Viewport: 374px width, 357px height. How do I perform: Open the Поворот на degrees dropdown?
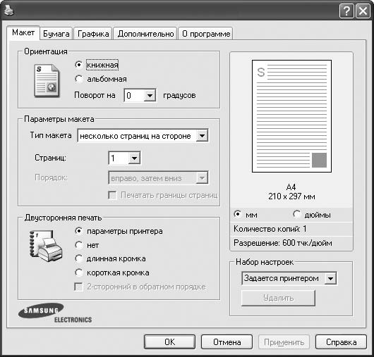(x=140, y=96)
